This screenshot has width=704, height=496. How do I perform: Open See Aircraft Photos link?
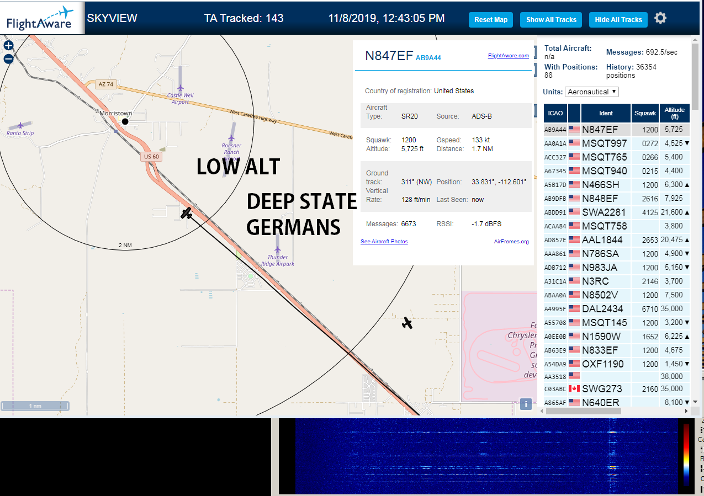(x=384, y=242)
